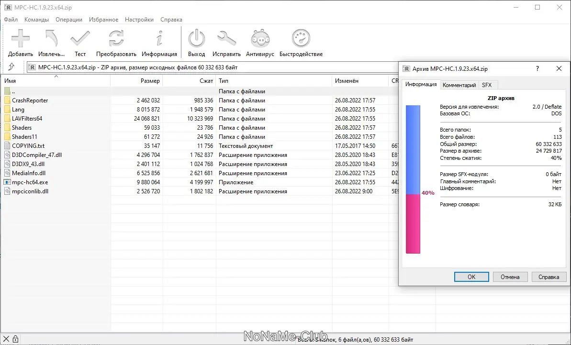Image resolution: width=571 pixels, height=345 pixels.
Task: Click the Извлечь (Extract) toolbar icon
Action: coord(51,39)
